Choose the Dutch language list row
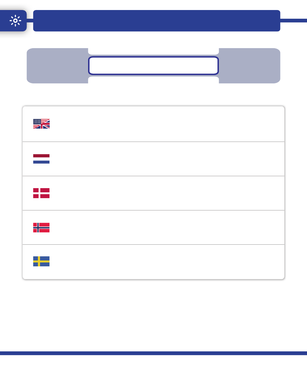The height and width of the screenshot is (374, 307). (153, 159)
